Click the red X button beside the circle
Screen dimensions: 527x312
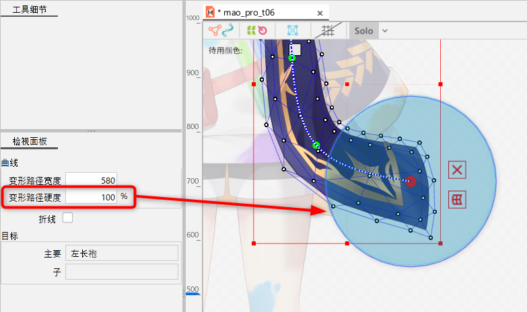(x=457, y=169)
